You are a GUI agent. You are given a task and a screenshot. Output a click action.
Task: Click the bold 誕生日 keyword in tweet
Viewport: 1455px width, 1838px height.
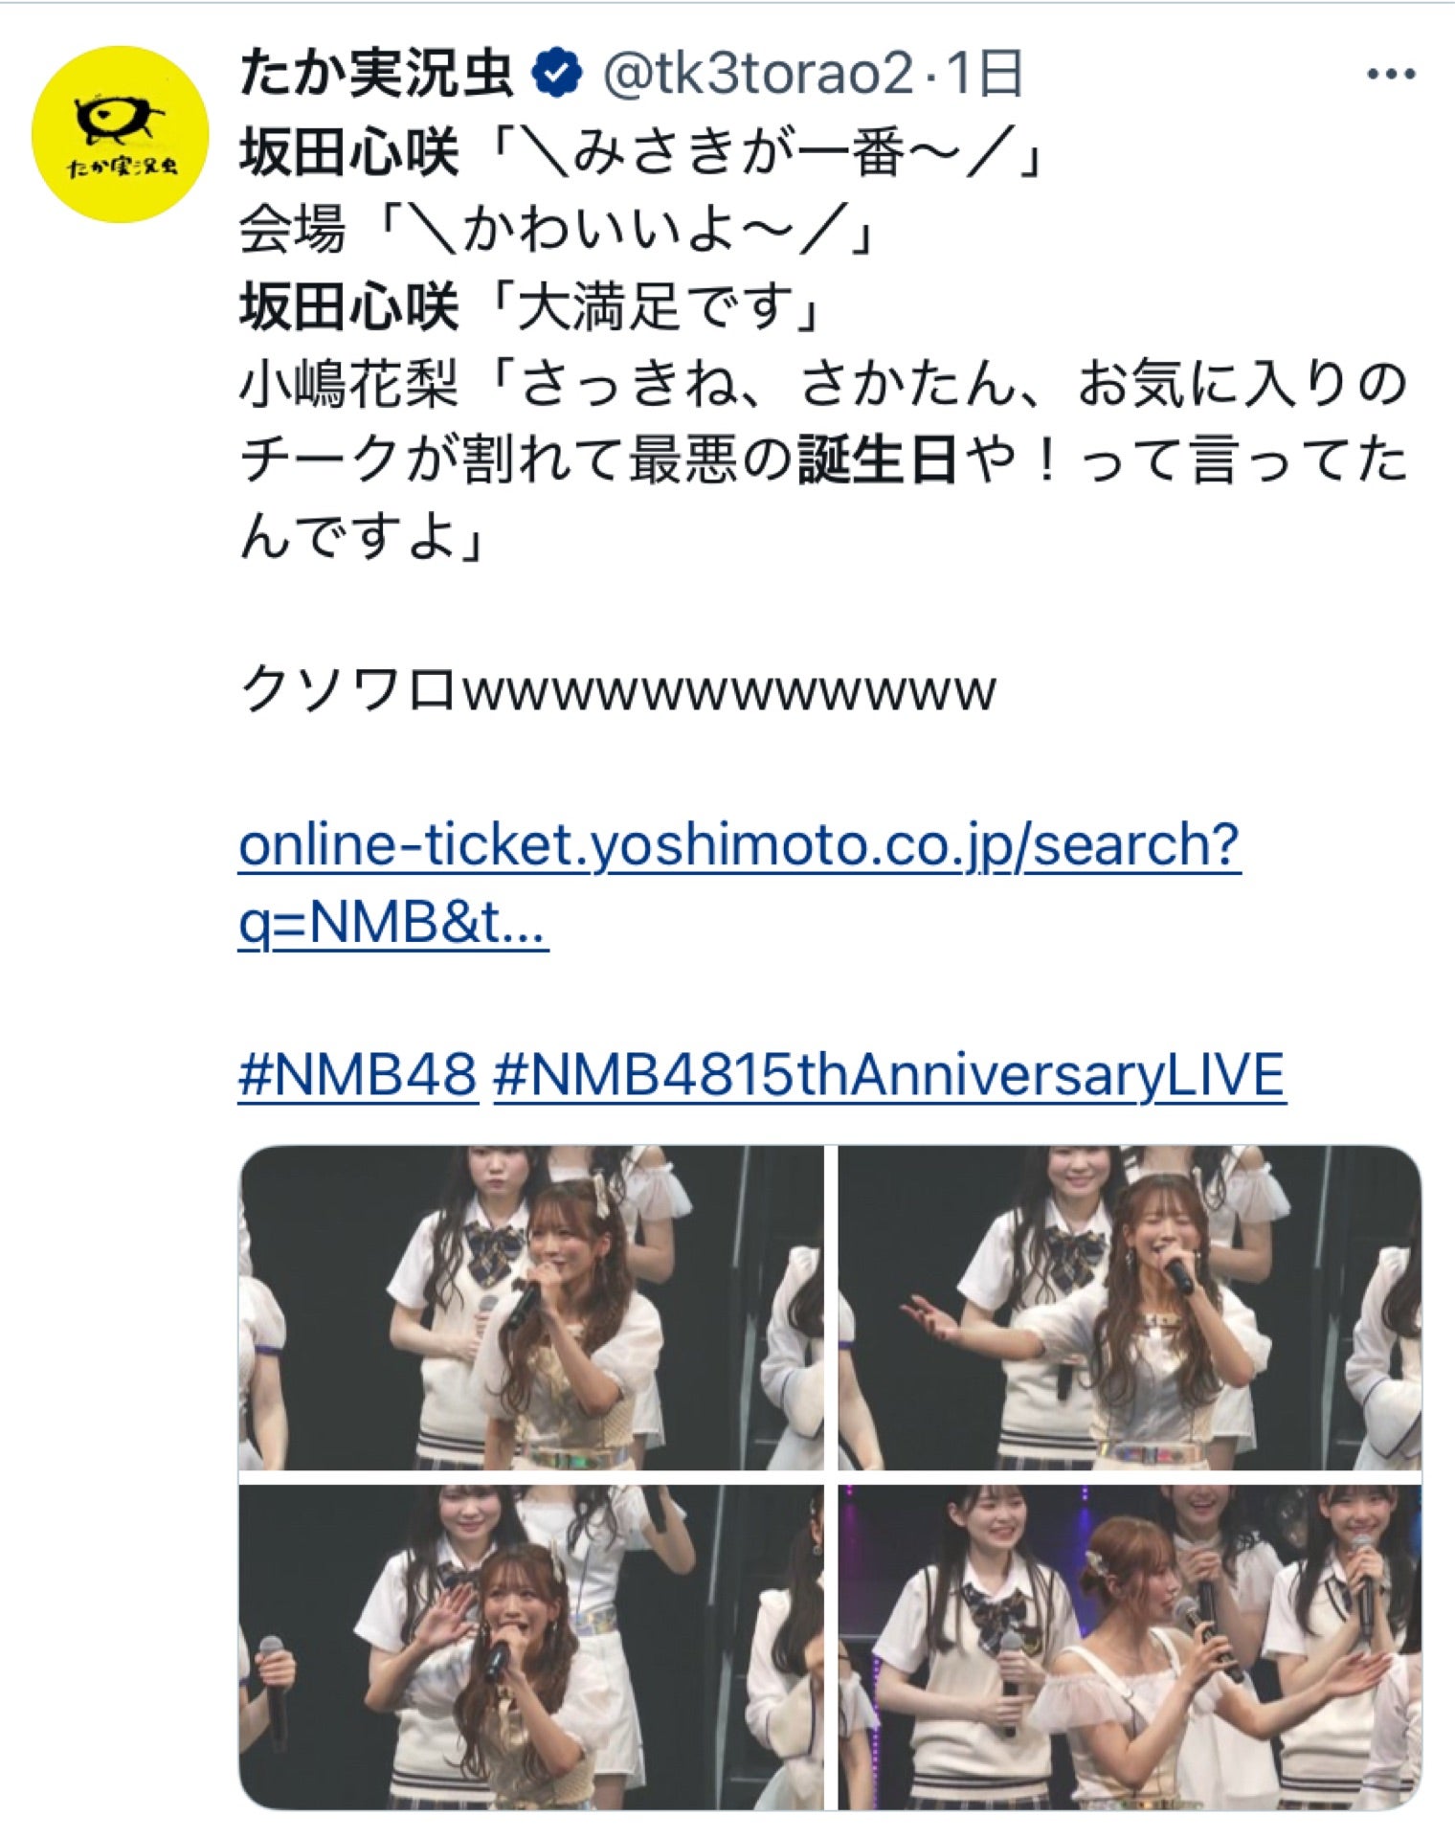(x=878, y=460)
